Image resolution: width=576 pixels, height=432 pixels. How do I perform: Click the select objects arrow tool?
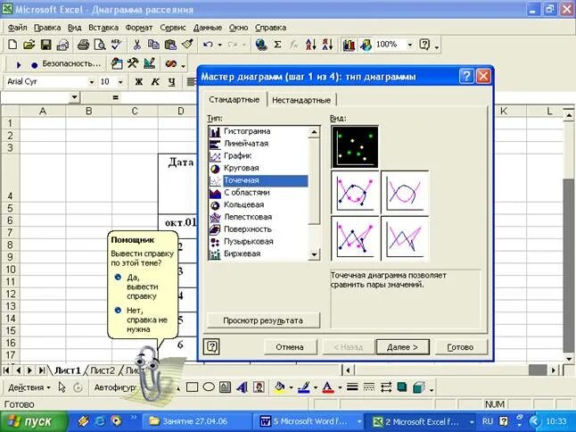(x=62, y=387)
